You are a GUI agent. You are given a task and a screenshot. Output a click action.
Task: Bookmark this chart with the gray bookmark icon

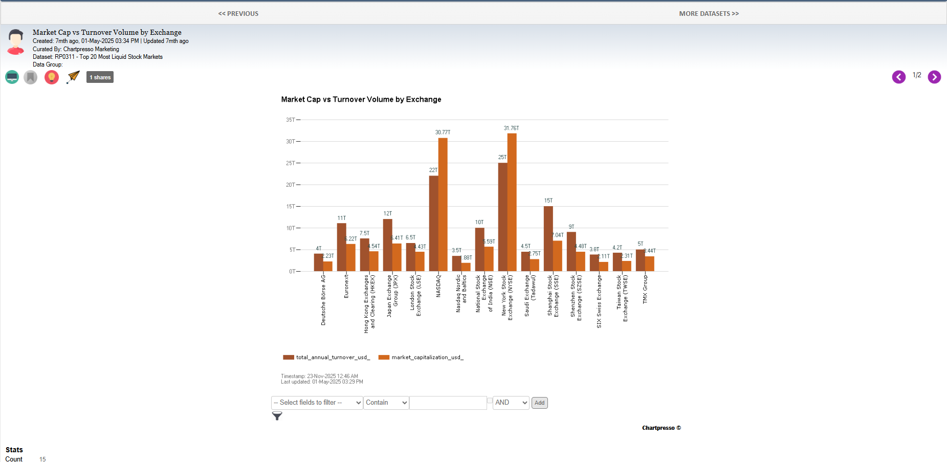pyautogui.click(x=31, y=77)
